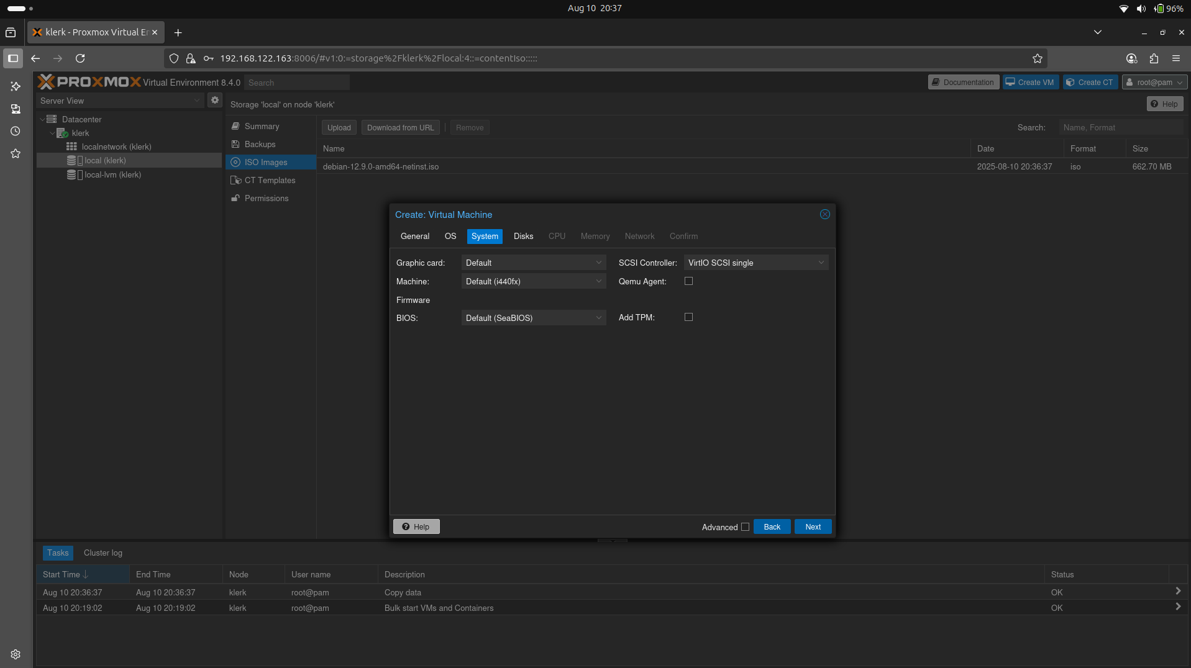The width and height of the screenshot is (1191, 668).
Task: Click the Server View gear settings icon
Action: point(215,100)
